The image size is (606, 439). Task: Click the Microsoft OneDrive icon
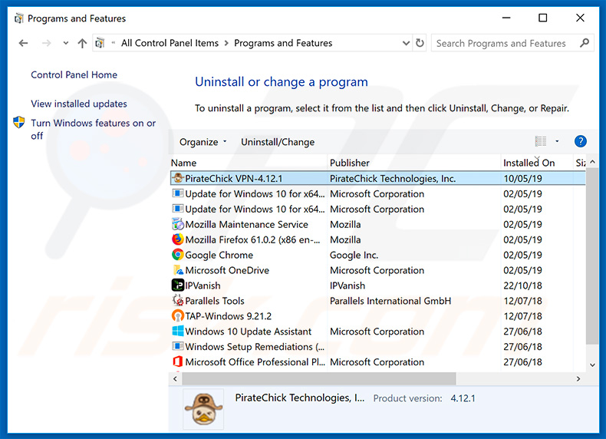(x=178, y=270)
